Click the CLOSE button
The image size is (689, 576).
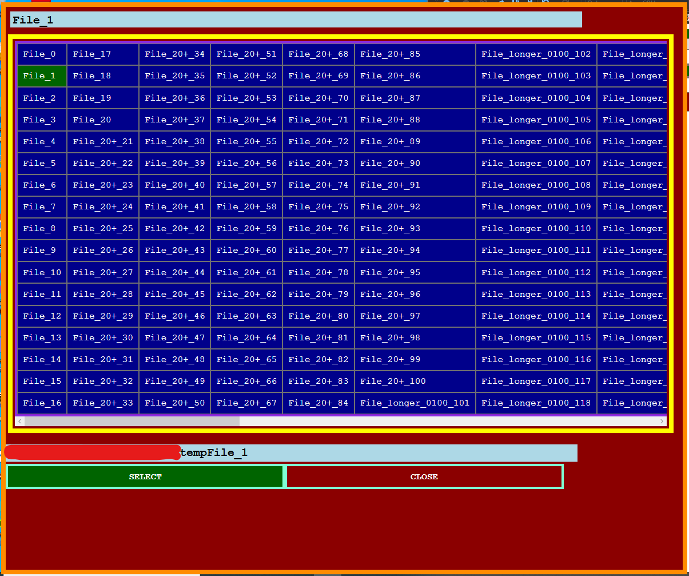(x=424, y=476)
